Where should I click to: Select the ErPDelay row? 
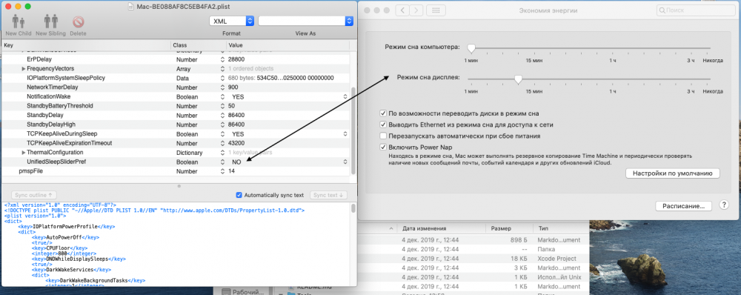point(176,59)
